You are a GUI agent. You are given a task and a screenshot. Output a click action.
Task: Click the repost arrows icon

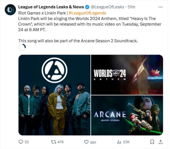click(53, 142)
